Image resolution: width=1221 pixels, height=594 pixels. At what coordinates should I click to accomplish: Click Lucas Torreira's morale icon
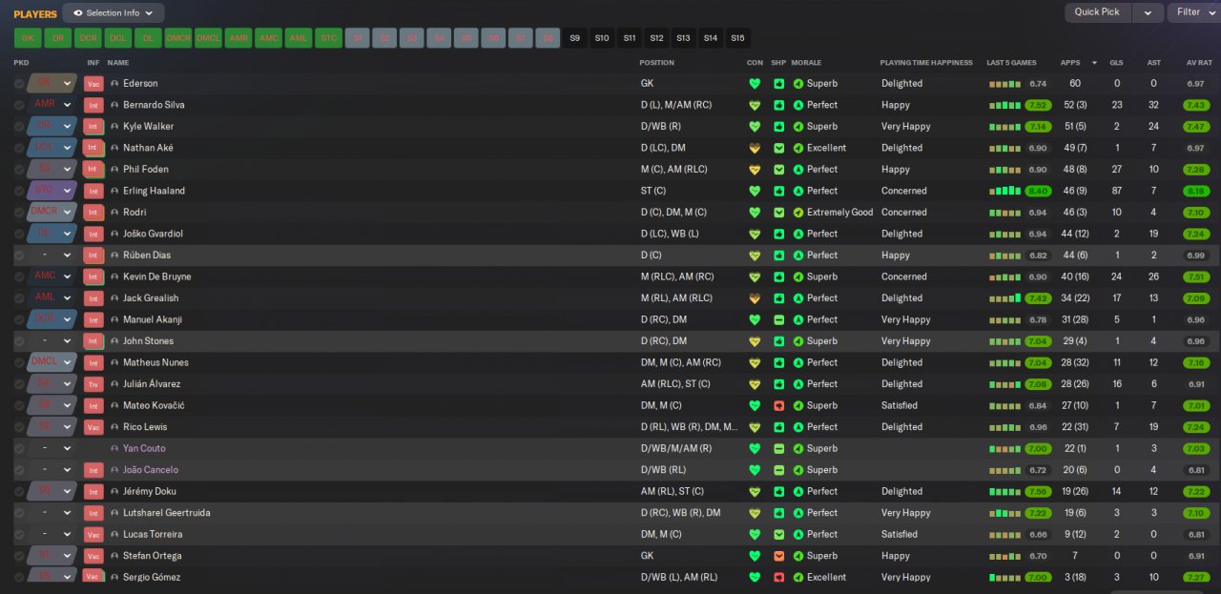coord(798,534)
